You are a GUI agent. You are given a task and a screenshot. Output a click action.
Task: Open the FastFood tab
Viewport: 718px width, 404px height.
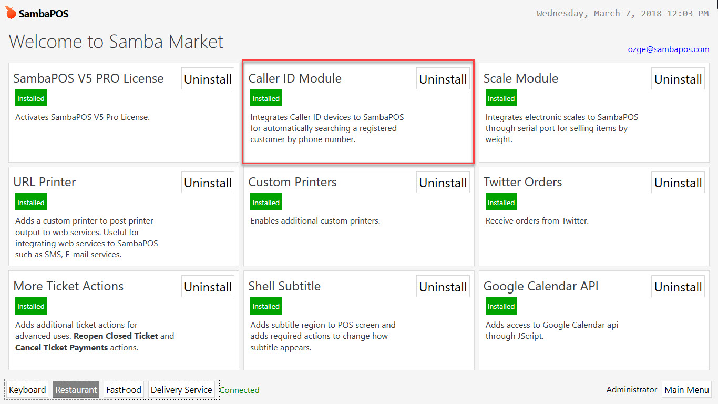coord(123,389)
